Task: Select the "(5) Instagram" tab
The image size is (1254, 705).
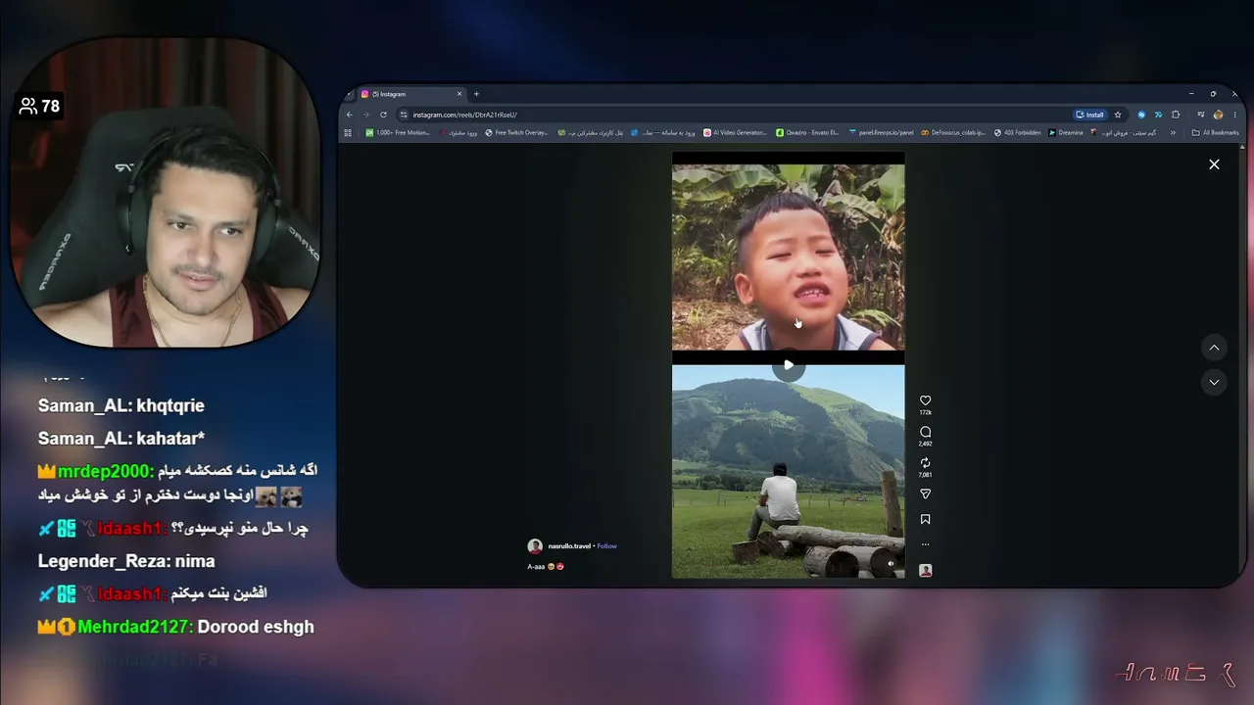Action: point(411,94)
